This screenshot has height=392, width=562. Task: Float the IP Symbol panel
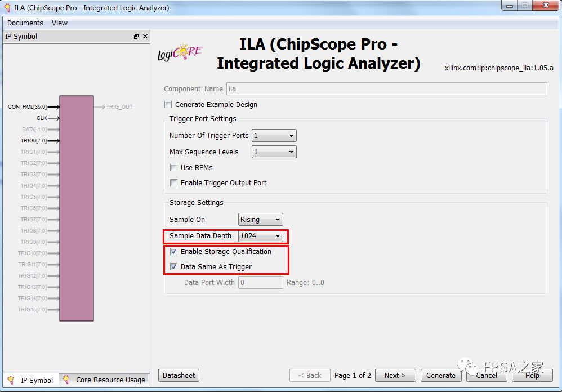click(136, 36)
